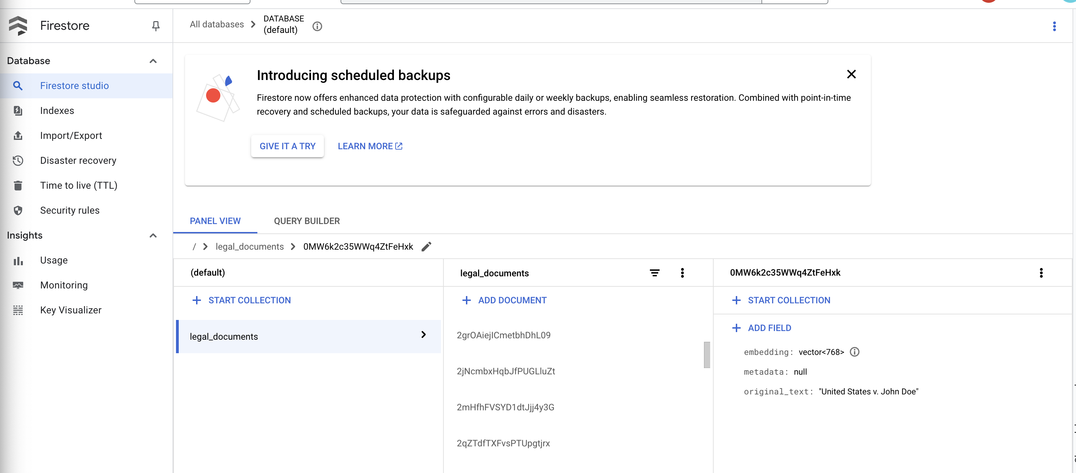The height and width of the screenshot is (473, 1076).
Task: Open Disaster recovery in the sidebar
Action: (78, 160)
